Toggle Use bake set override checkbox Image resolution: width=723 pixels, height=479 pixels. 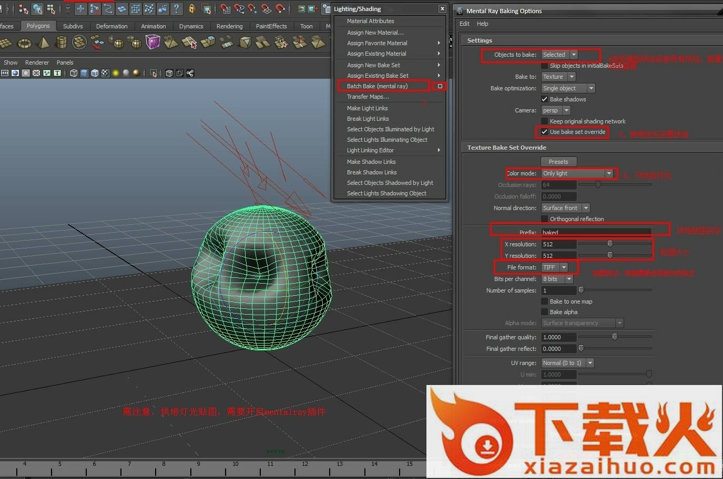coord(545,132)
